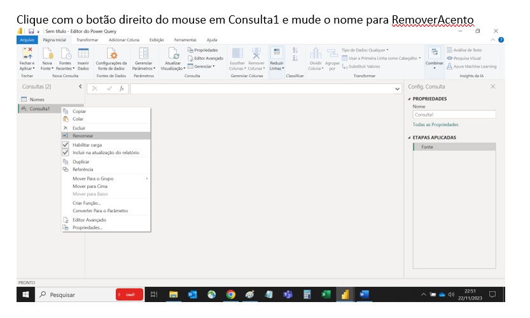Click Gerenciar Parâmetros icon
This screenshot has height=318, width=530.
click(x=144, y=54)
